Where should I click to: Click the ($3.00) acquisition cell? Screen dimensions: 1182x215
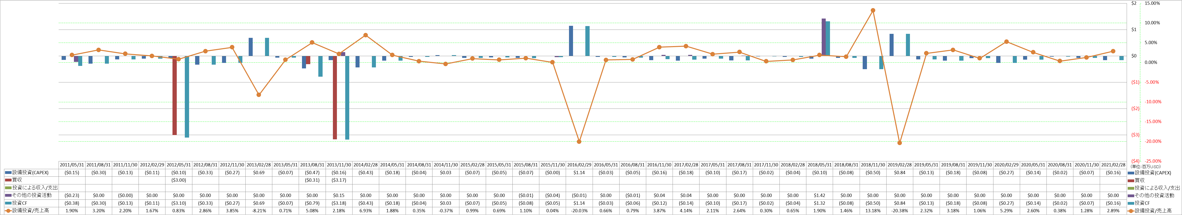point(179,180)
